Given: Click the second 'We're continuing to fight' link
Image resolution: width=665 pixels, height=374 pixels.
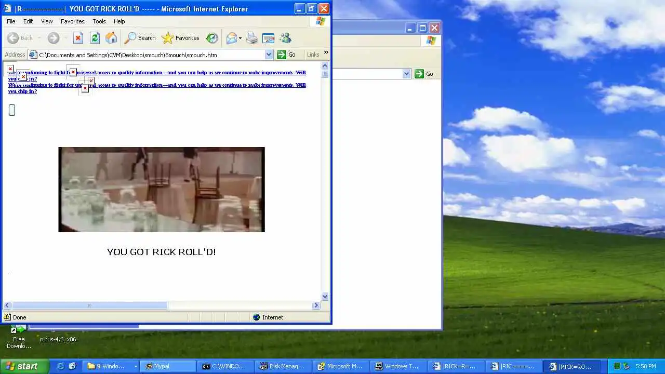Looking at the screenshot, I should [157, 88].
